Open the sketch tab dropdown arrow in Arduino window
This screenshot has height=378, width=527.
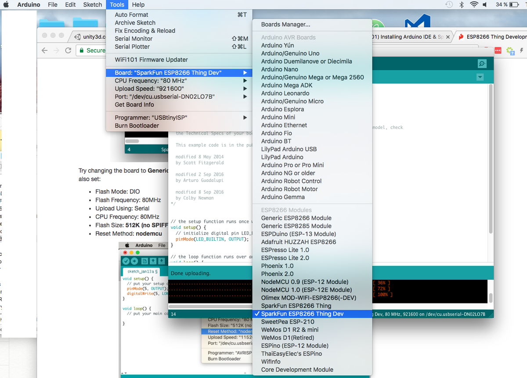(x=480, y=77)
